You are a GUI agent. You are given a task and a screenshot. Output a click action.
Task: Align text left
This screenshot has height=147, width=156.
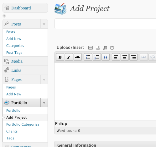click(x=116, y=57)
